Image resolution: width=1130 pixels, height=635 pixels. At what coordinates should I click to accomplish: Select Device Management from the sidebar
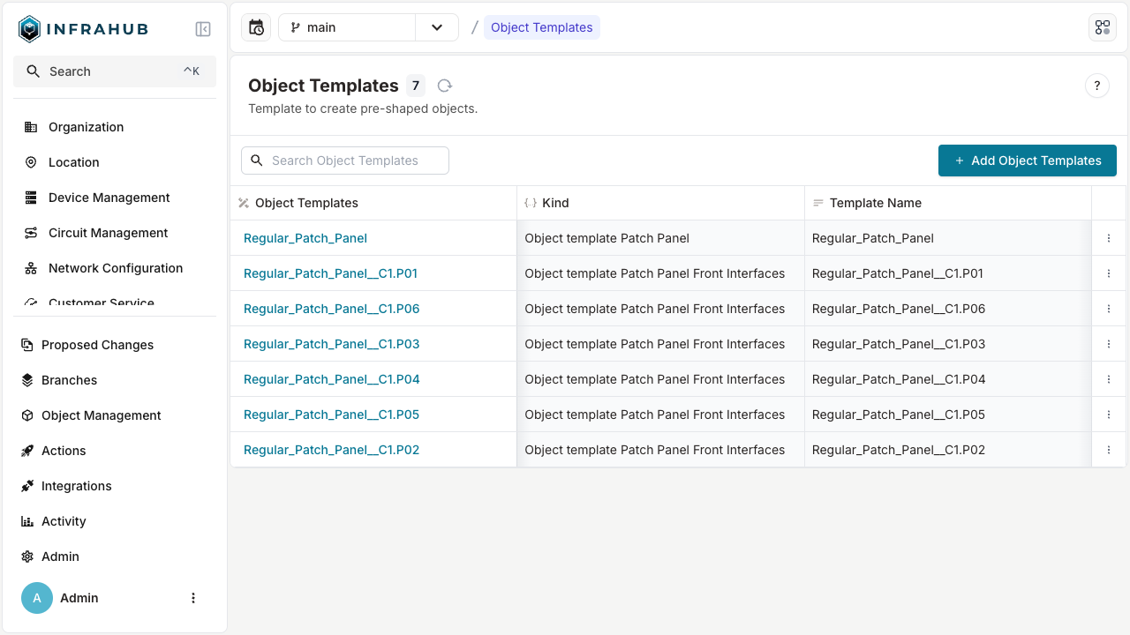109,198
